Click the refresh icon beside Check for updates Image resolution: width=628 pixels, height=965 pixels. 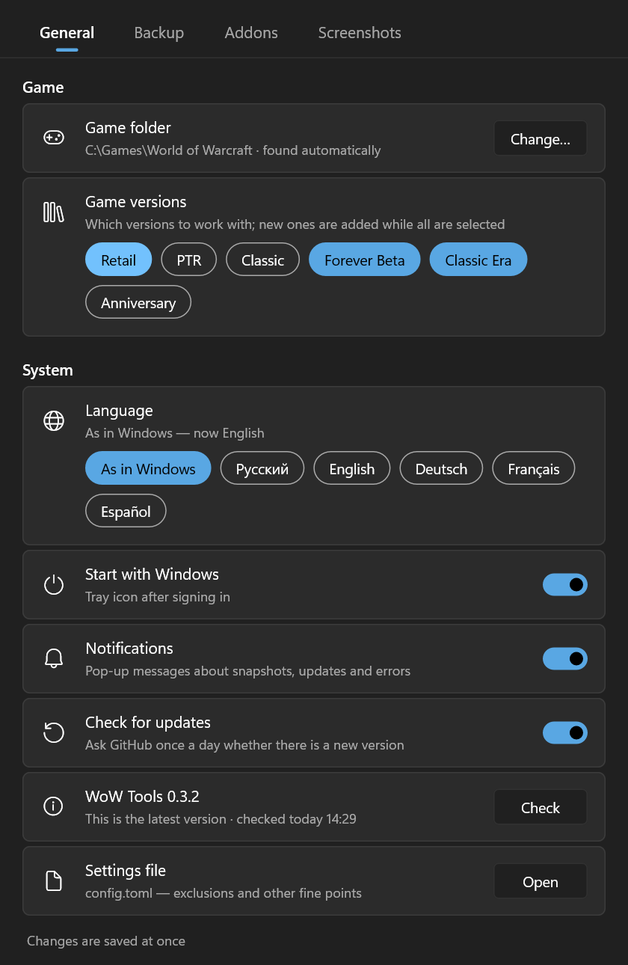point(54,733)
